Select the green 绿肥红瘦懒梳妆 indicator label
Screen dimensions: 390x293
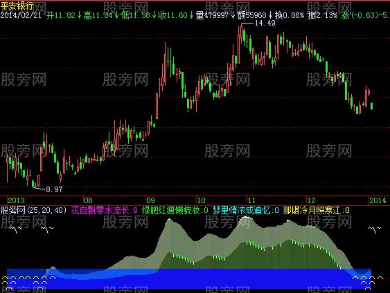(x=175, y=211)
